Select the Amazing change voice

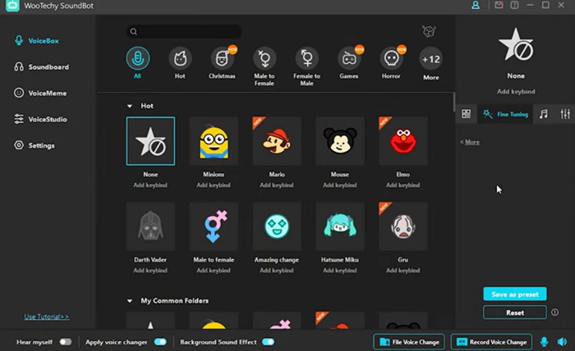click(x=277, y=226)
